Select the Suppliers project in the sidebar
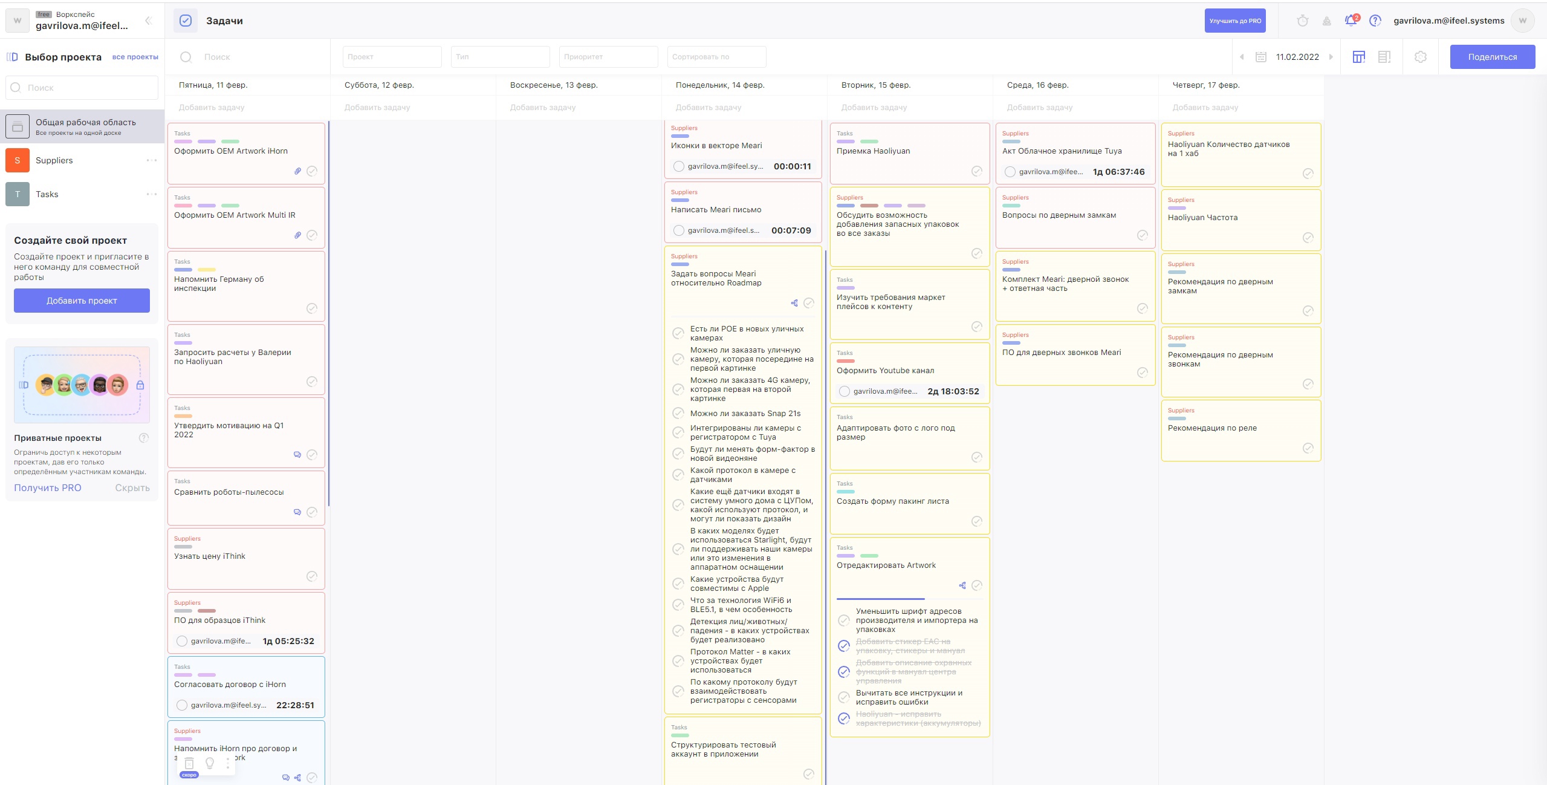This screenshot has height=785, width=1547. [54, 160]
